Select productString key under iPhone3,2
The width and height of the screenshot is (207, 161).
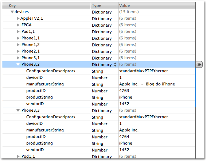tap(39, 97)
